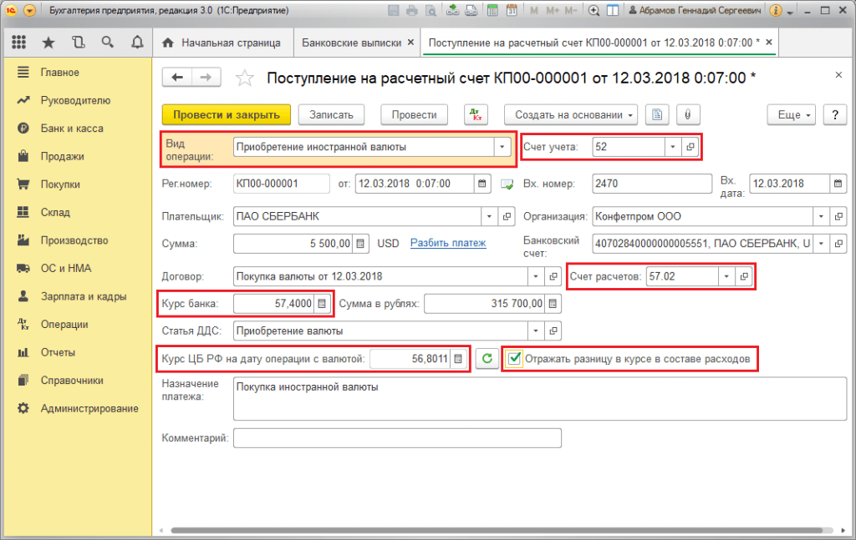
Task: Open the title bar calculator icon
Action: tap(492, 10)
